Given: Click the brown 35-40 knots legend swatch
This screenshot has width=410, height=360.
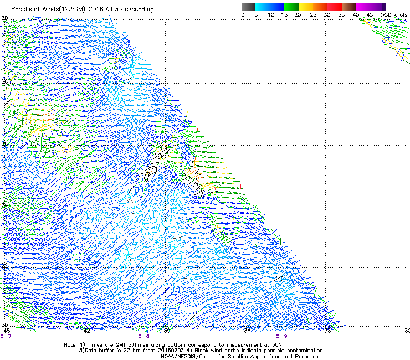Looking at the screenshot, I should [x=349, y=7].
